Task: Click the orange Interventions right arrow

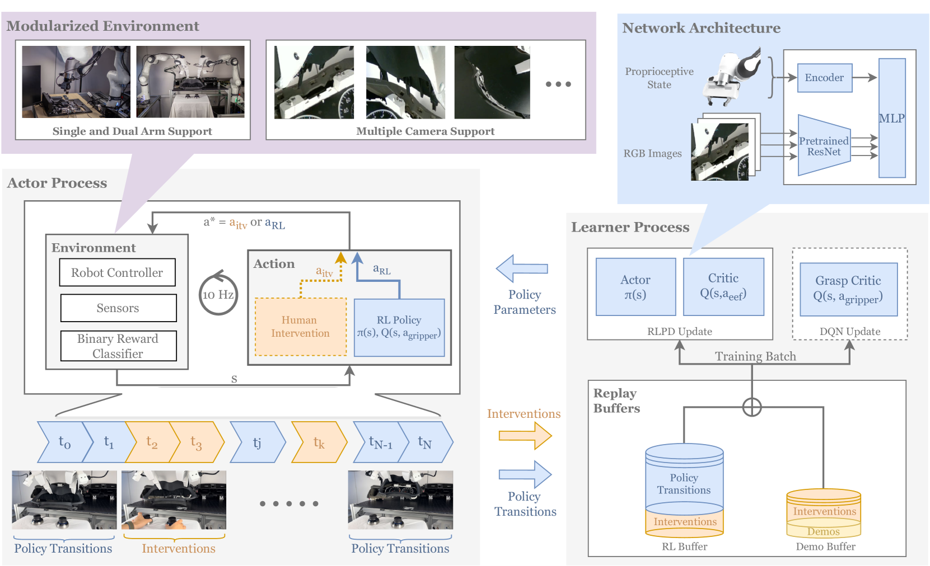Action: [525, 436]
